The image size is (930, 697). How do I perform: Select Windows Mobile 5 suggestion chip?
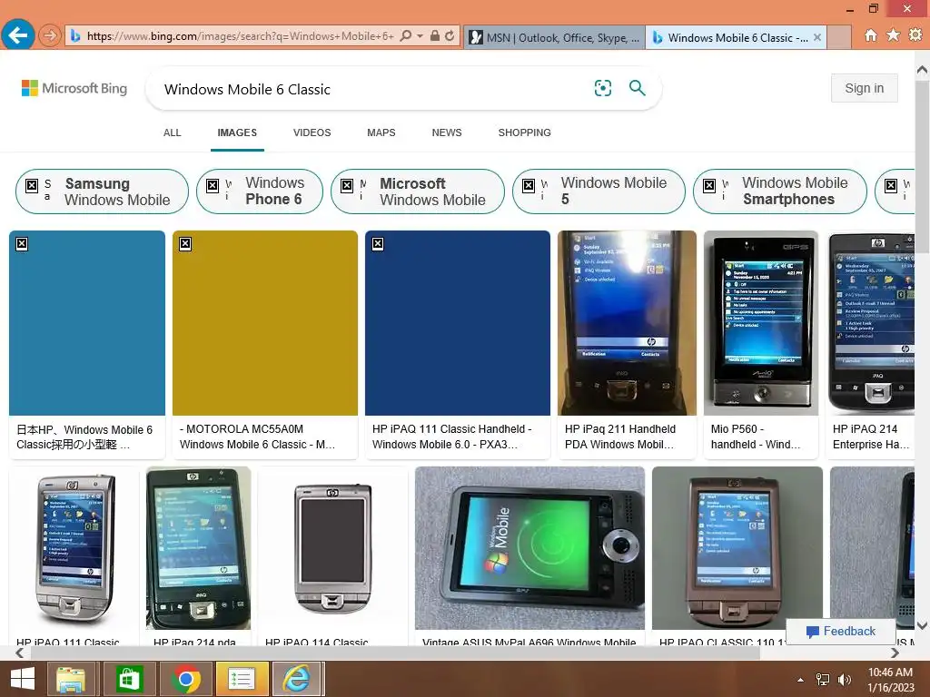click(599, 191)
